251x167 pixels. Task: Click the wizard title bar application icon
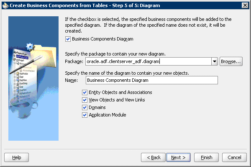(5, 5)
